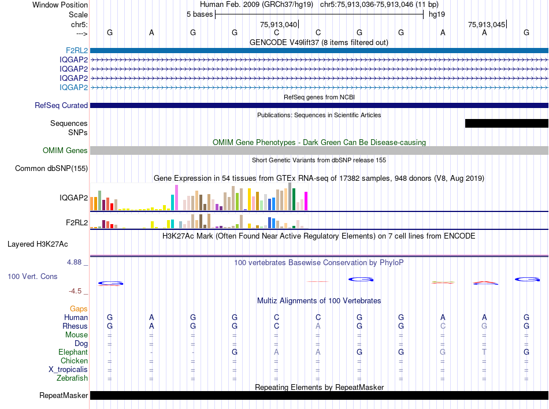Click the ---> strand direction arrow
Viewport: 549px width, 409px height.
click(x=82, y=34)
